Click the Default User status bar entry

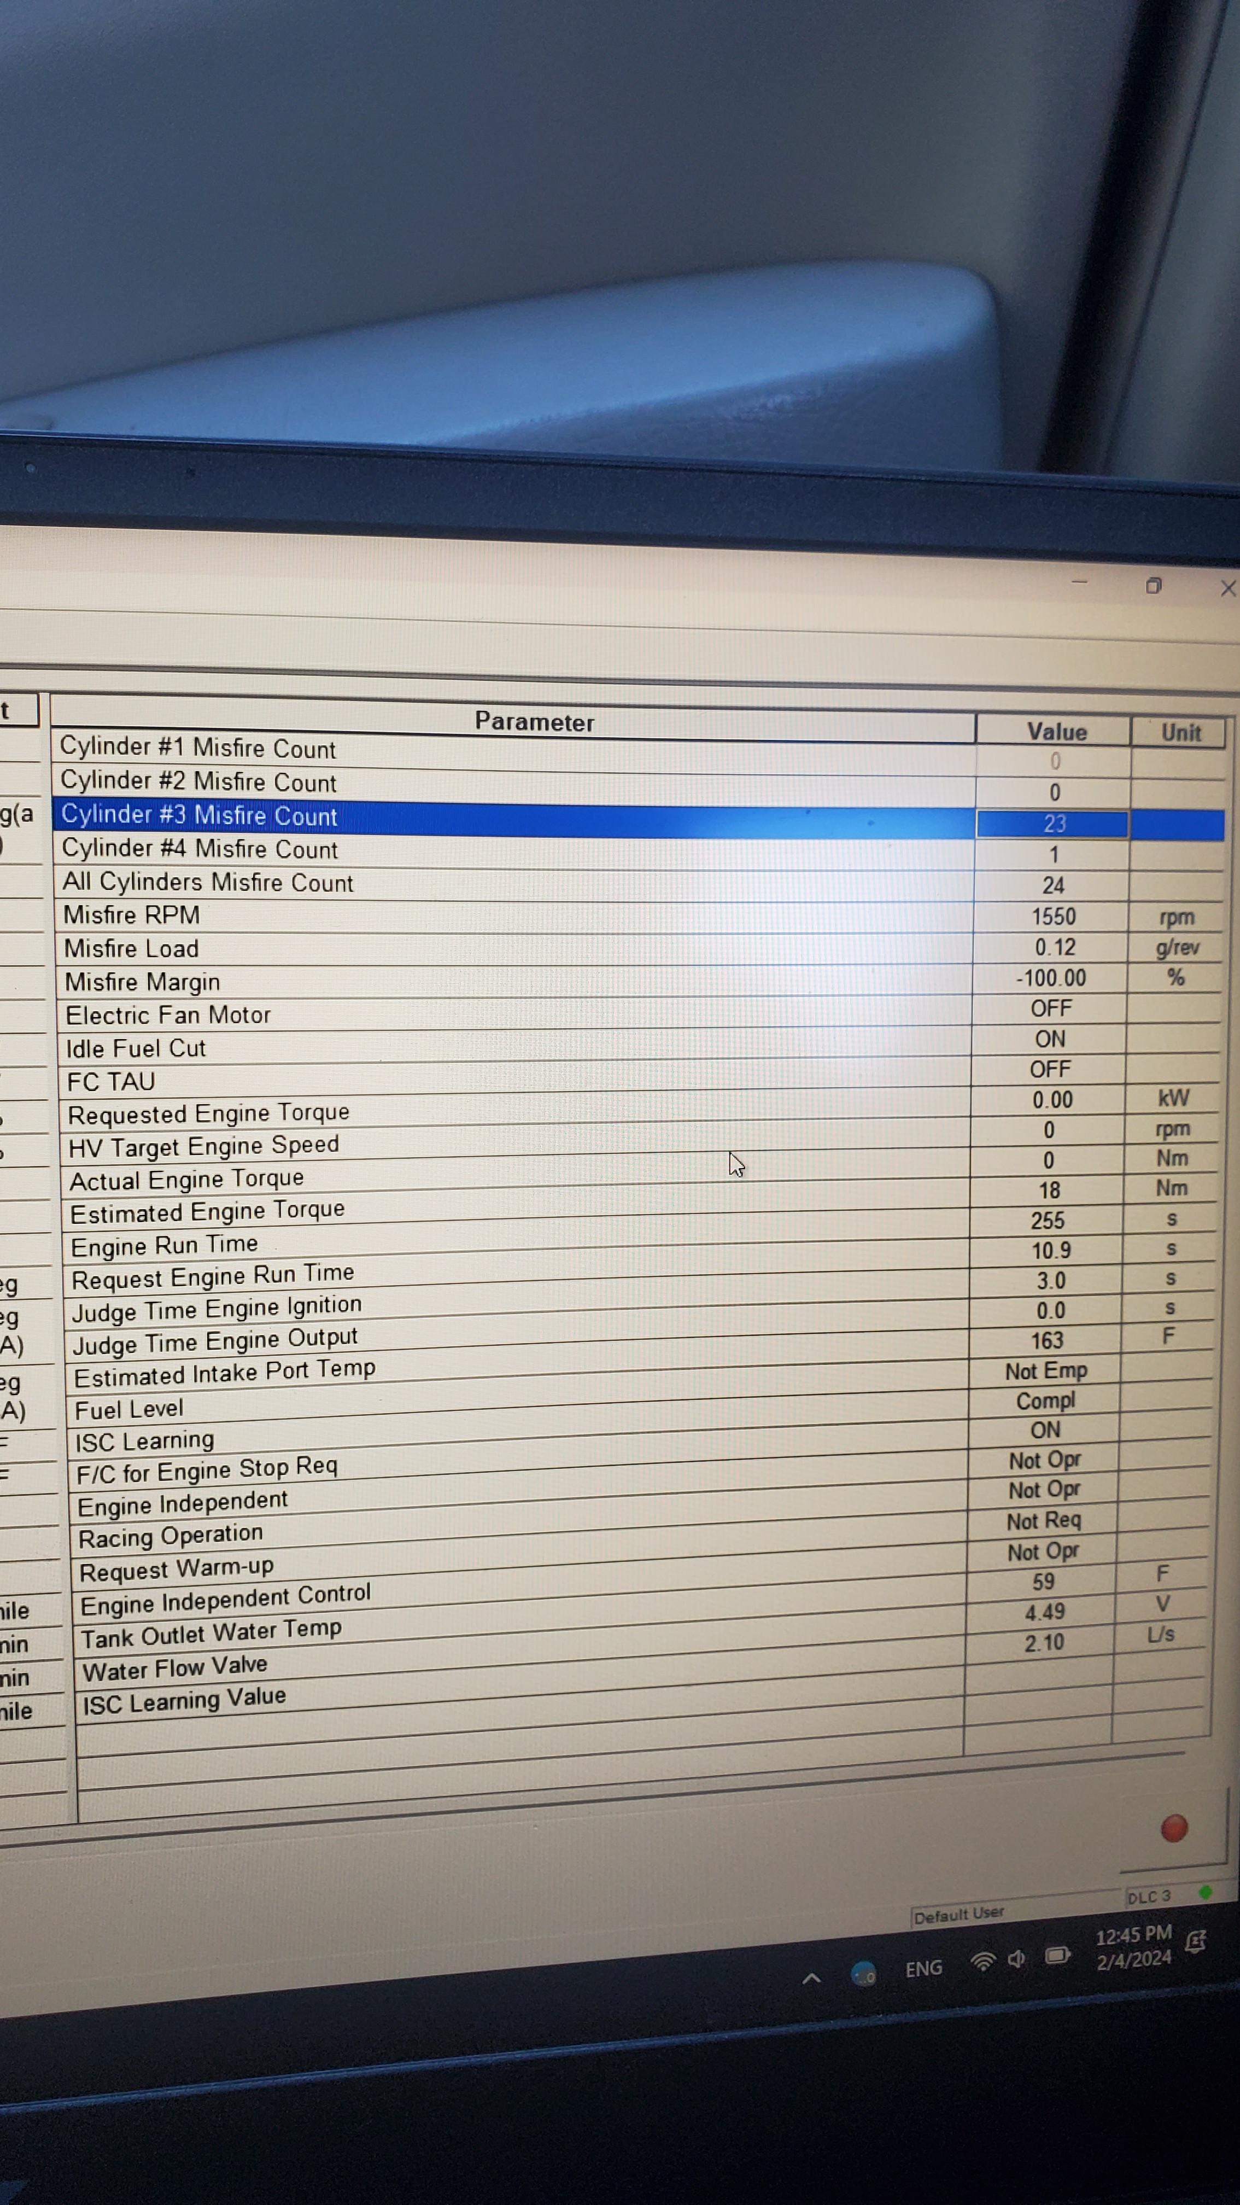tap(958, 1915)
